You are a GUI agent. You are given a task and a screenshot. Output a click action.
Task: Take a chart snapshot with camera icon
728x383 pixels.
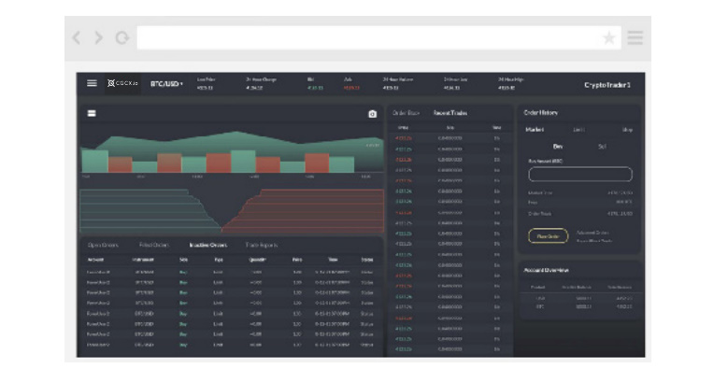[372, 114]
